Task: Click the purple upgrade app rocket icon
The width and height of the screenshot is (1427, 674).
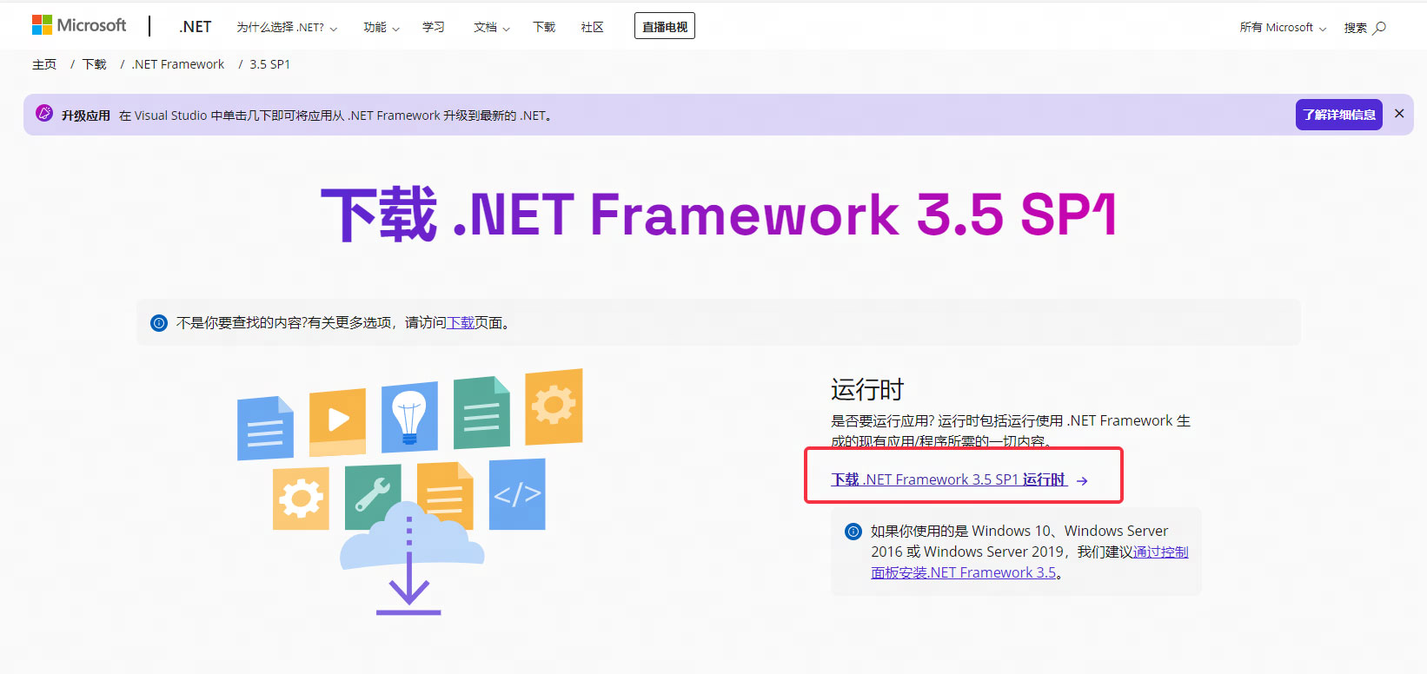Action: point(44,114)
